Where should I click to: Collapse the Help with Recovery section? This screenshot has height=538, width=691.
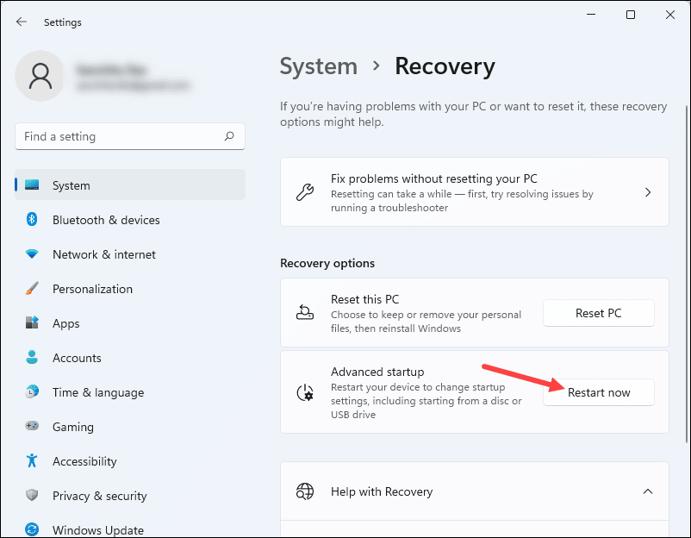(647, 491)
